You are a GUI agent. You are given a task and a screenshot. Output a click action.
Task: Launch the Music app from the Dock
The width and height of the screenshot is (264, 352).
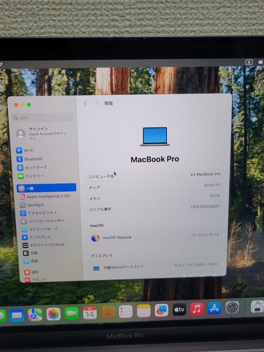click(197, 309)
